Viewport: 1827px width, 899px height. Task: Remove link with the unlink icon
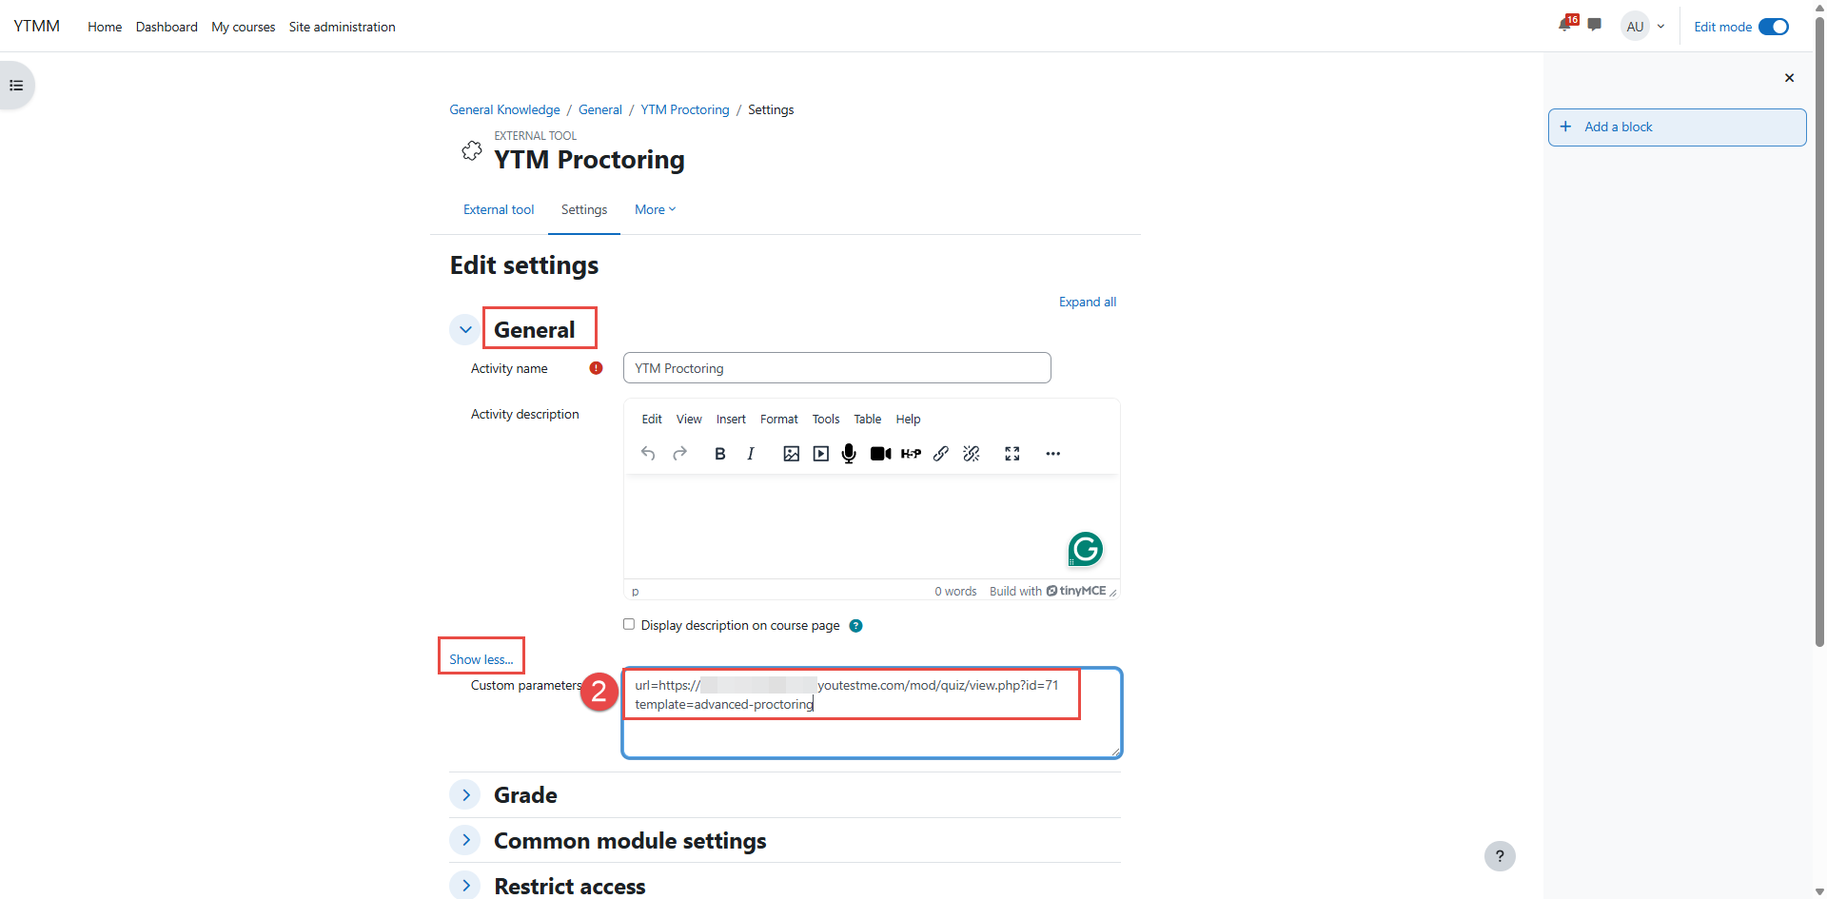pyautogui.click(x=972, y=454)
